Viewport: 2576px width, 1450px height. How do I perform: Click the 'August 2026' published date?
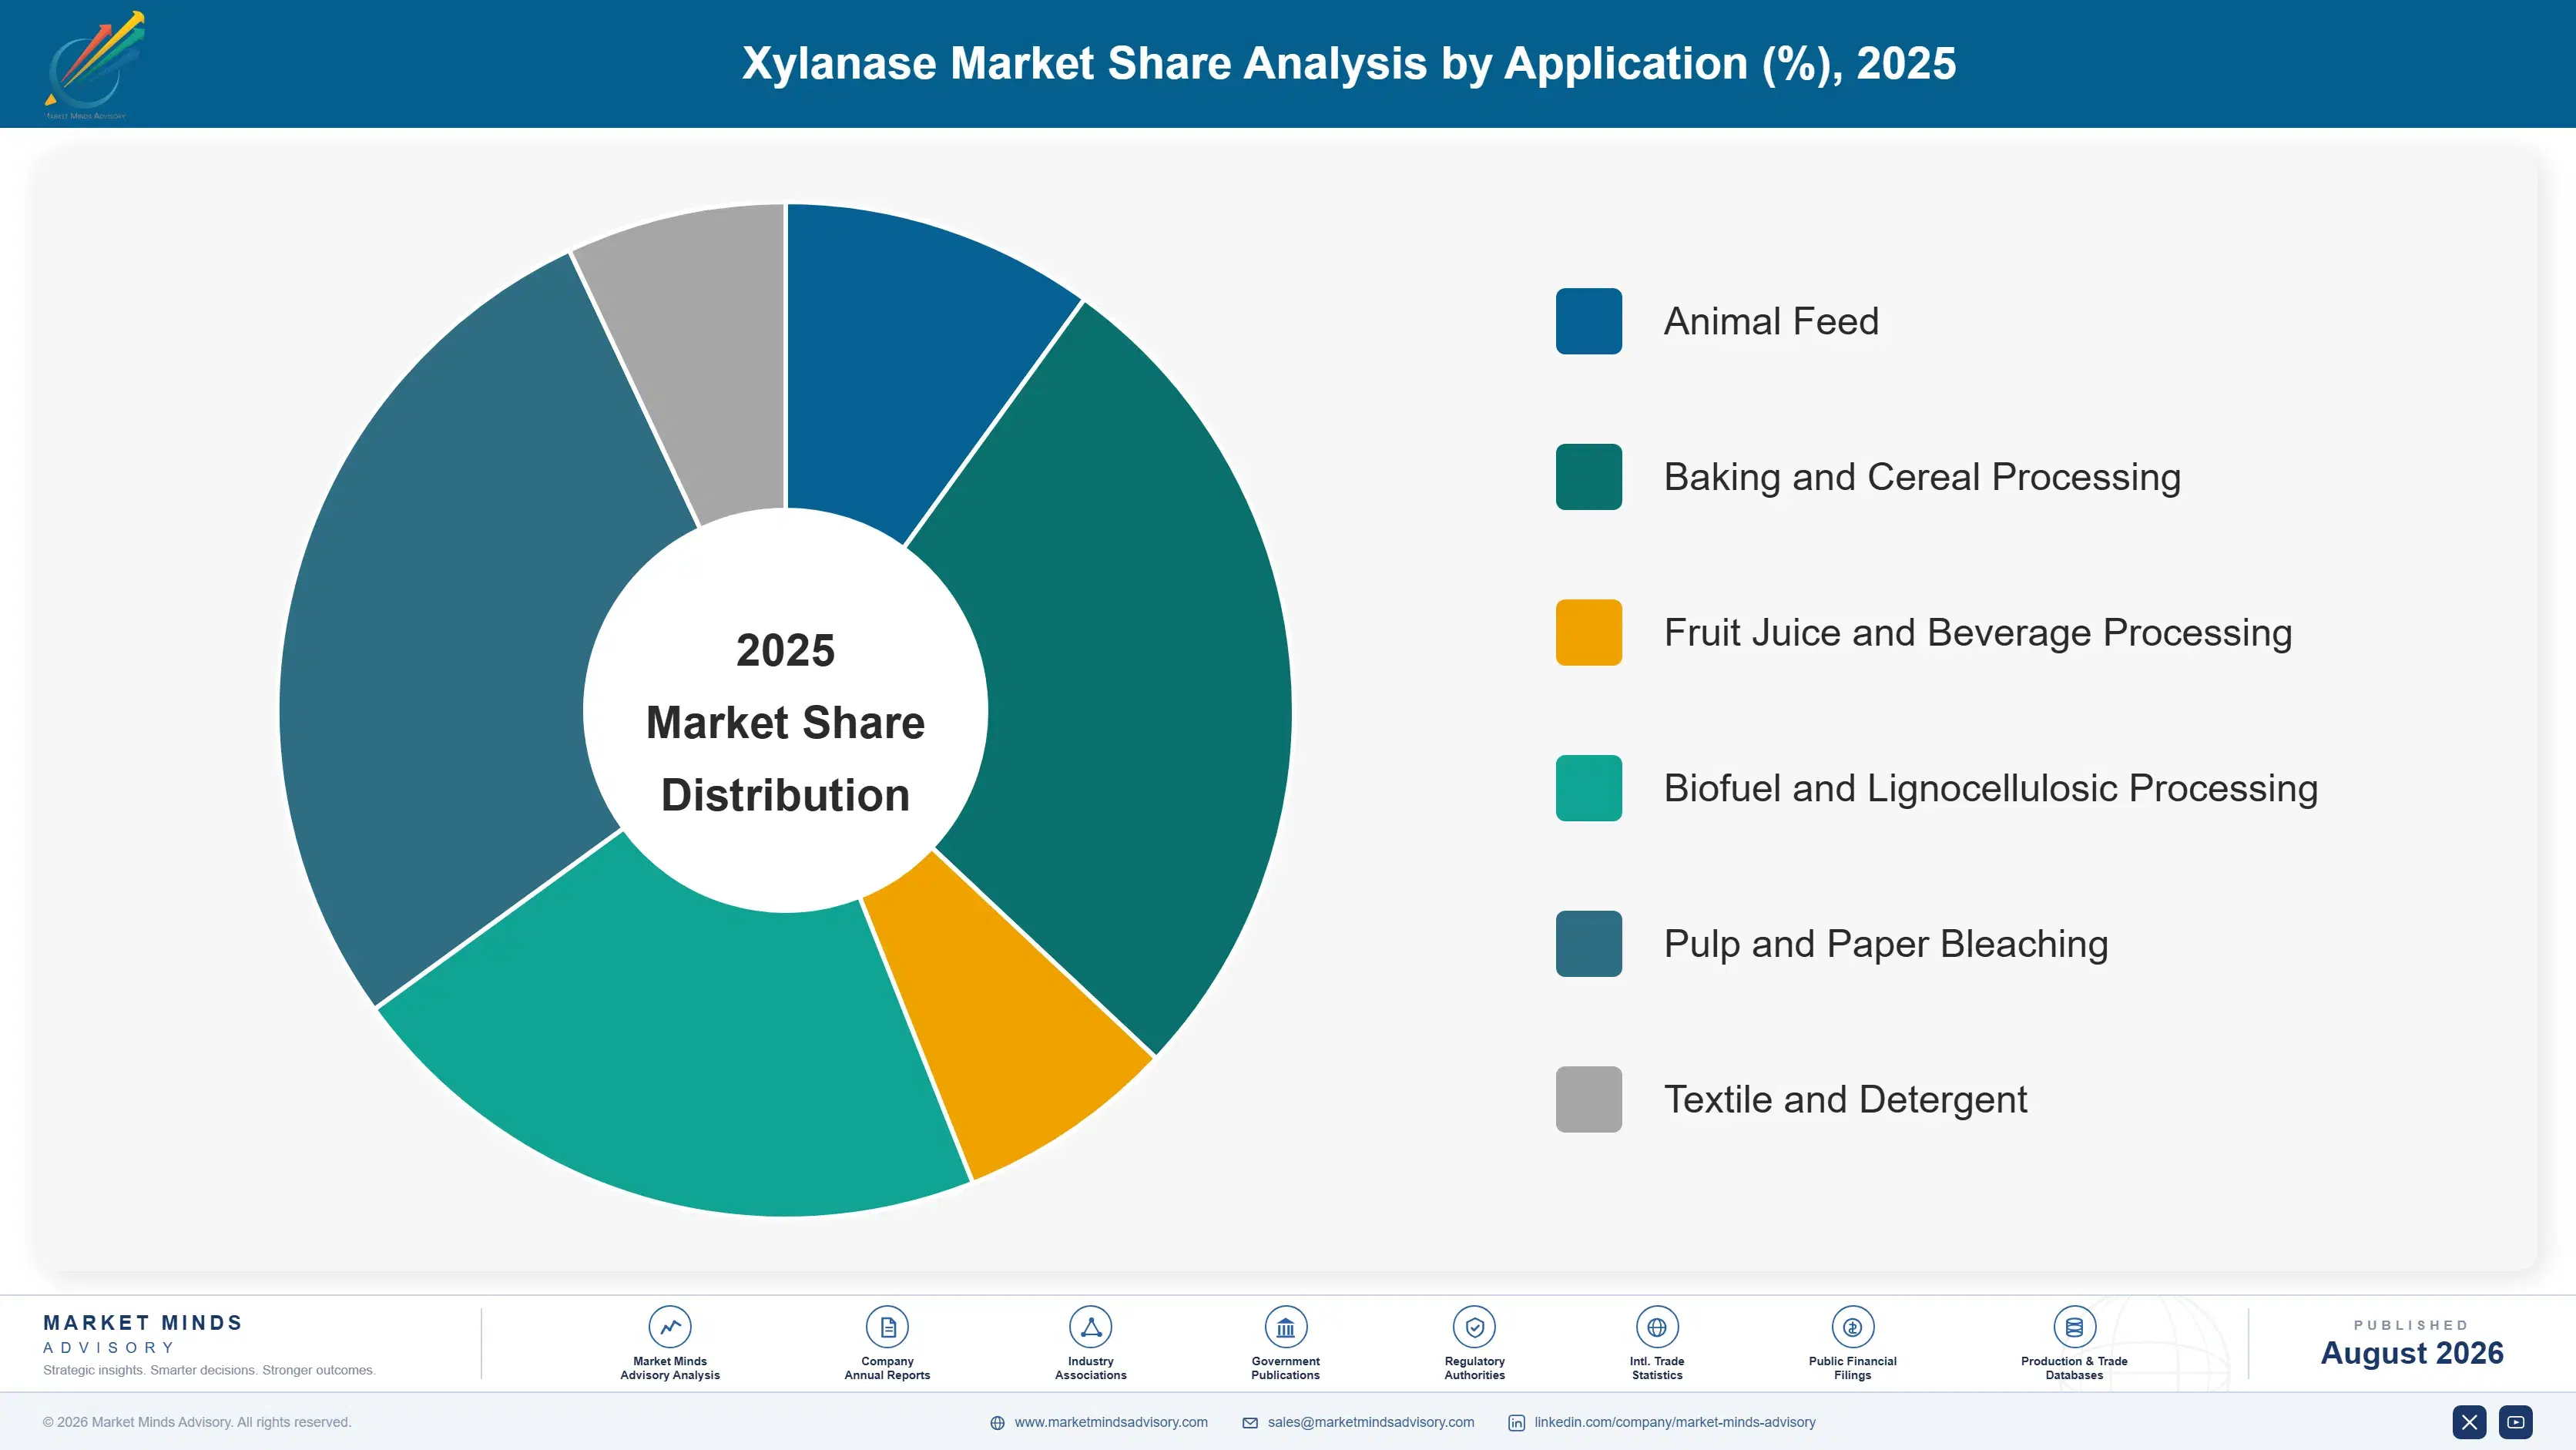(2411, 1352)
